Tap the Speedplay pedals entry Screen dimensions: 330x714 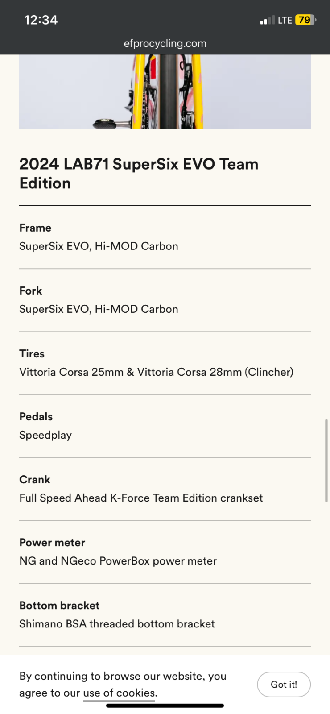45,435
